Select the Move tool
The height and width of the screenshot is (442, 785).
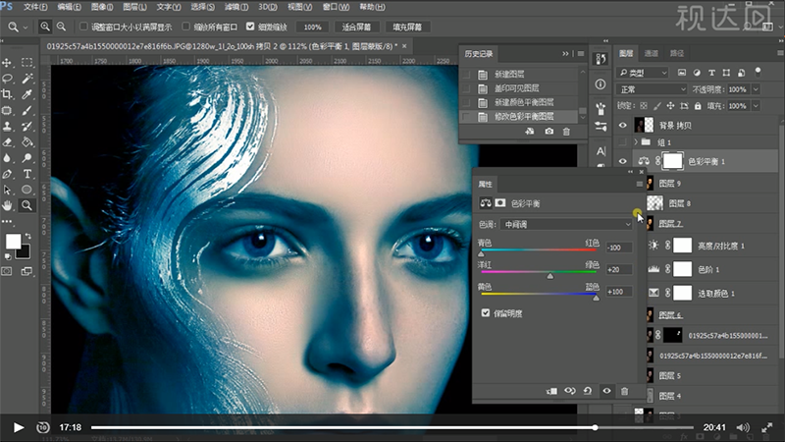click(x=7, y=63)
